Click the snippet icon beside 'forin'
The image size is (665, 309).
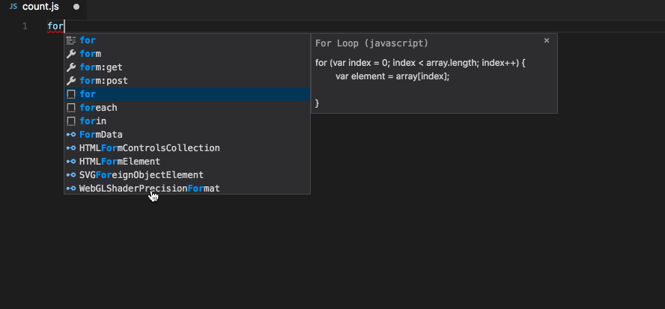pyautogui.click(x=71, y=121)
